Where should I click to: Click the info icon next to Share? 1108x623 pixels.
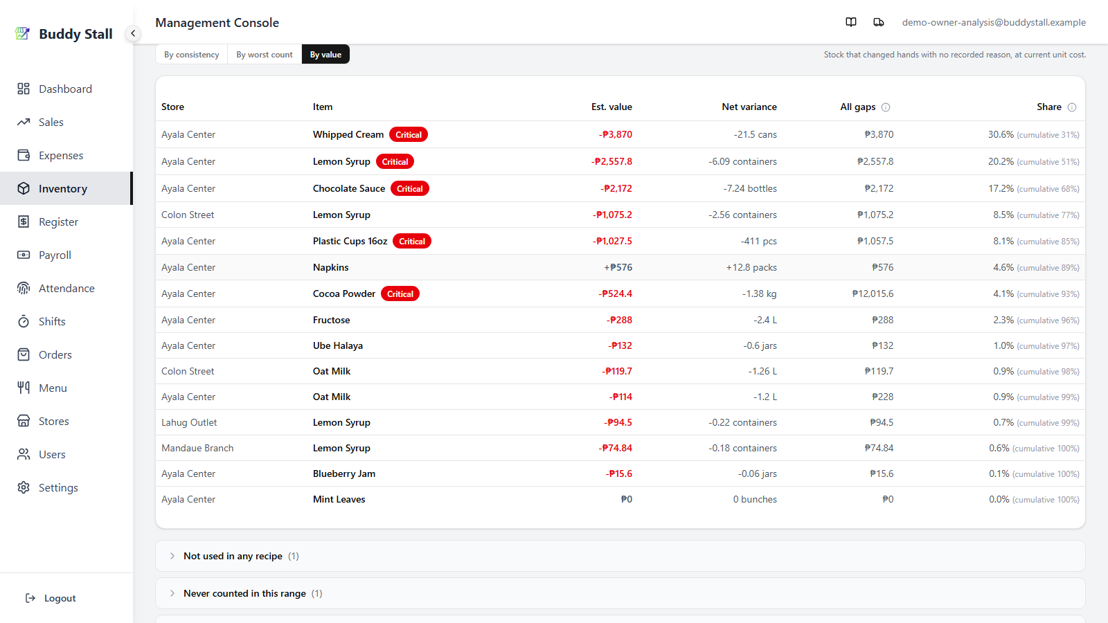click(x=1072, y=107)
